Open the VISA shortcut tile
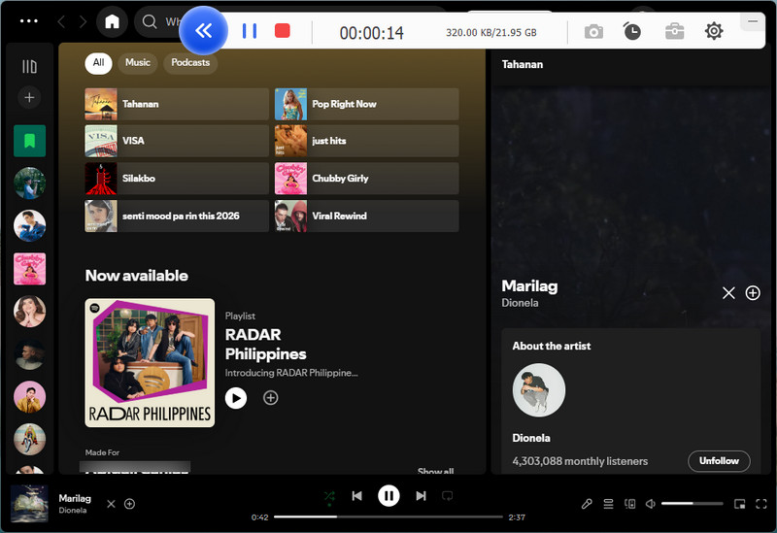The height and width of the screenshot is (533, 777). [177, 141]
